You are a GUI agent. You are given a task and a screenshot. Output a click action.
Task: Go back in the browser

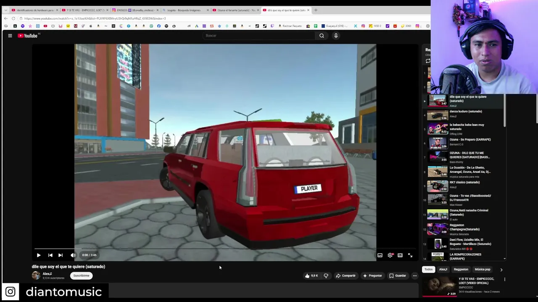coord(6,18)
